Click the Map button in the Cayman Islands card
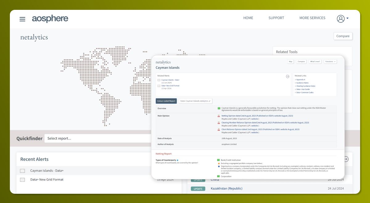The image size is (370, 203). (290, 62)
